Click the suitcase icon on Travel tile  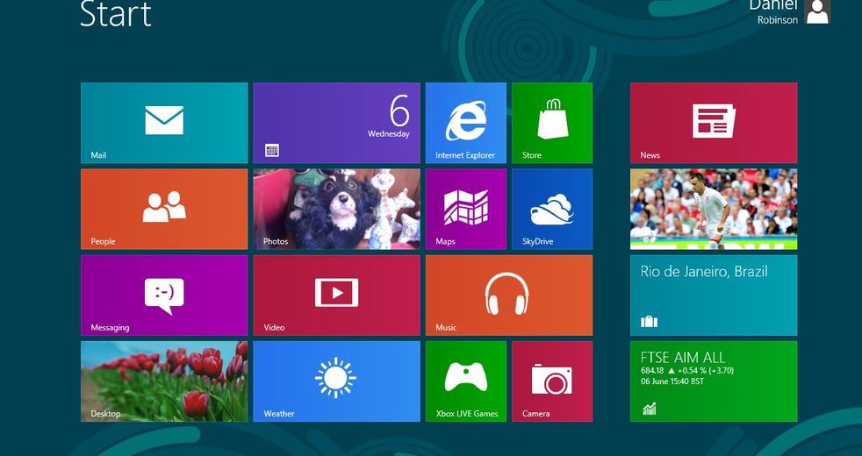[x=650, y=322]
